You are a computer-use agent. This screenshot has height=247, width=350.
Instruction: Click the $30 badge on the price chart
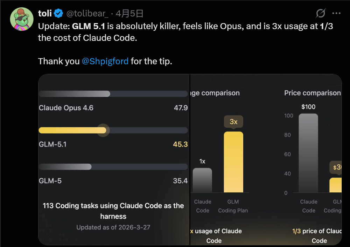coord(336,168)
